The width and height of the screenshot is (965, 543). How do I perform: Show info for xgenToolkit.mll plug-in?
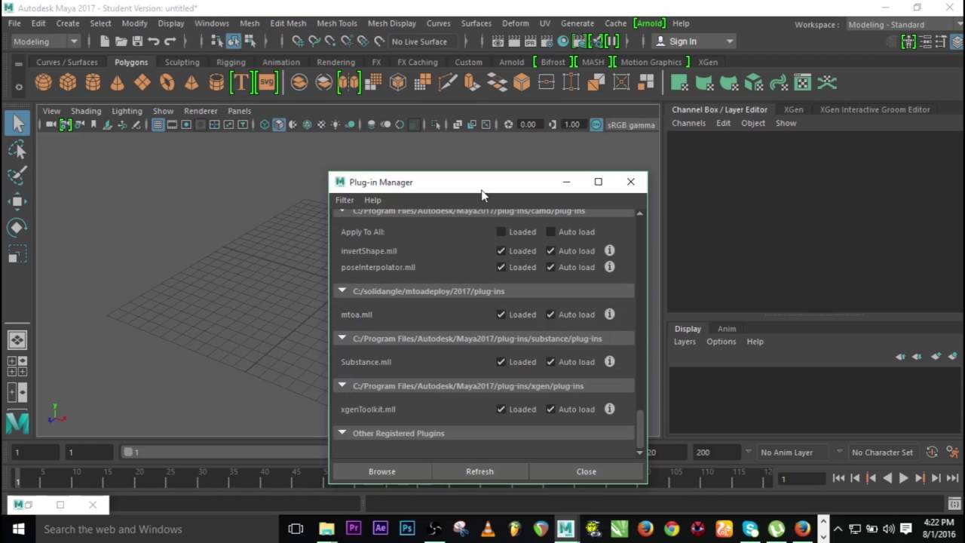click(609, 410)
